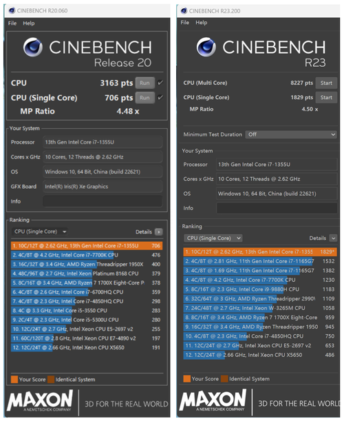
Task: Click the orange Your Score swatch in R20
Action: coord(14,380)
